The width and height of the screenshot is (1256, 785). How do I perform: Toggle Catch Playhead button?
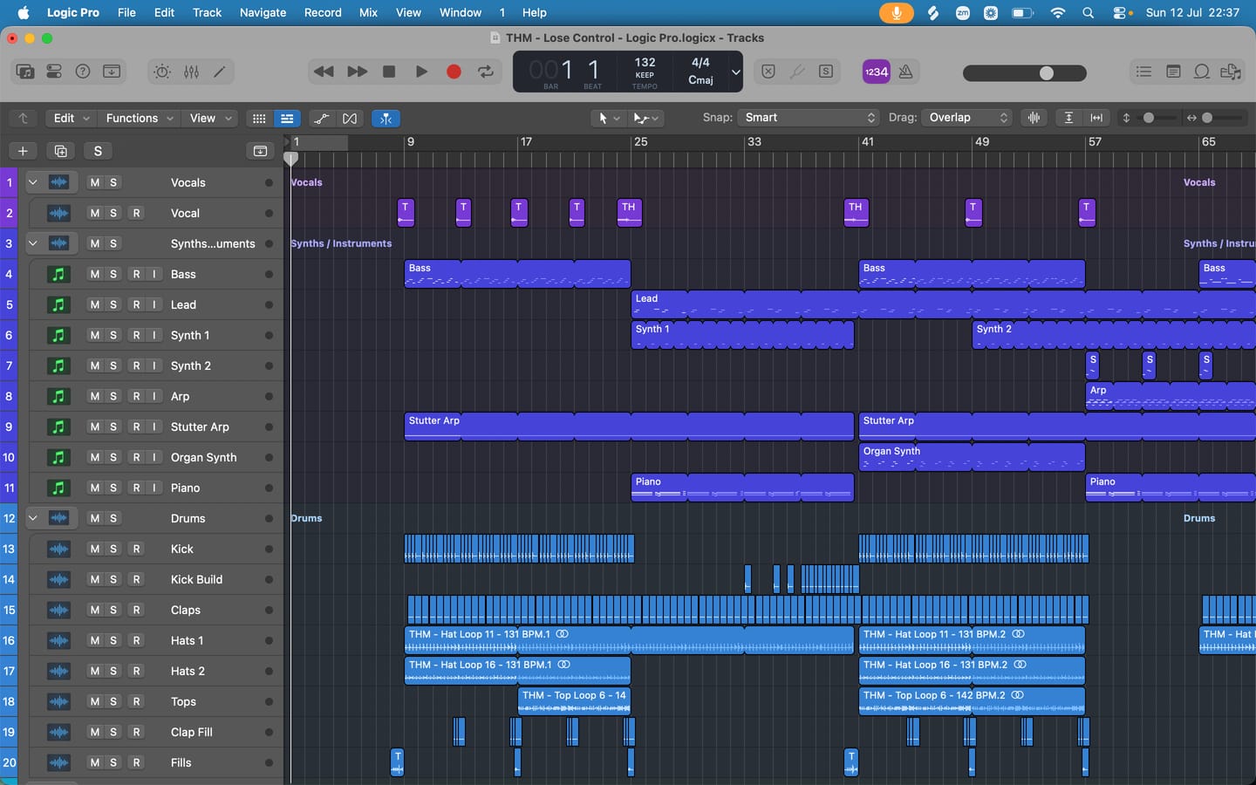pyautogui.click(x=386, y=119)
